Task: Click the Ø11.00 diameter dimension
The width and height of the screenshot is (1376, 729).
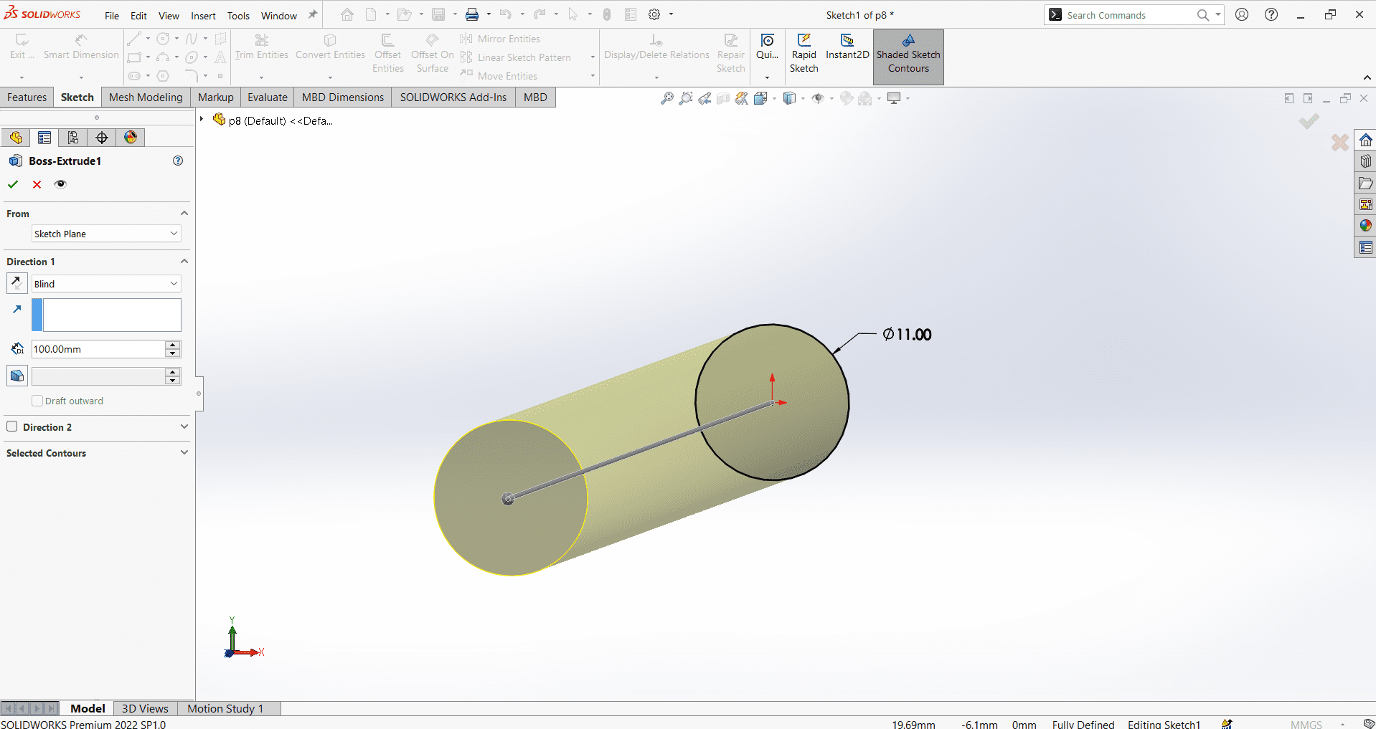Action: tap(907, 335)
